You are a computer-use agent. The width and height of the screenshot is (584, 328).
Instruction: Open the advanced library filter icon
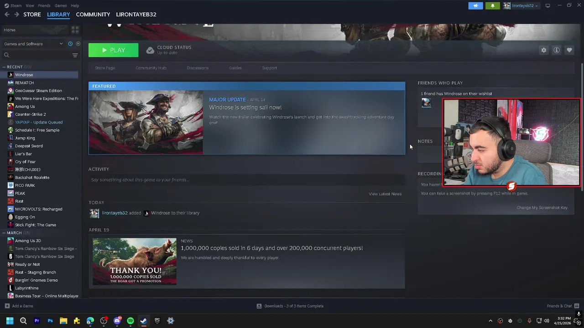point(75,55)
